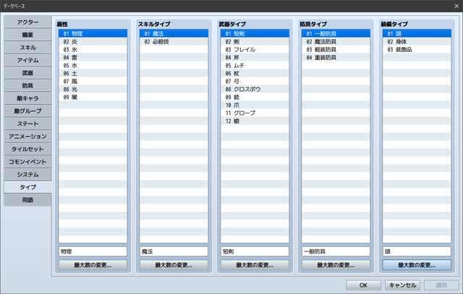Viewport: 463px width, 294px height.
Task: Select the 武器 tab in sidebar
Action: coord(27,73)
